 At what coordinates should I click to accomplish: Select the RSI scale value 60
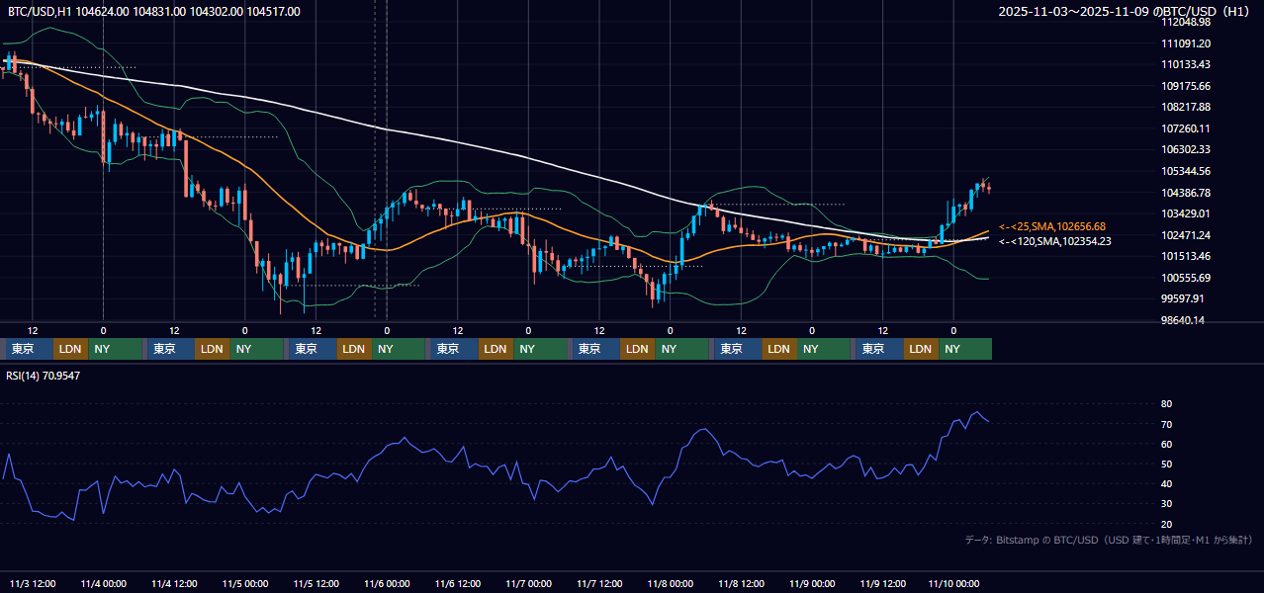coord(1167,444)
